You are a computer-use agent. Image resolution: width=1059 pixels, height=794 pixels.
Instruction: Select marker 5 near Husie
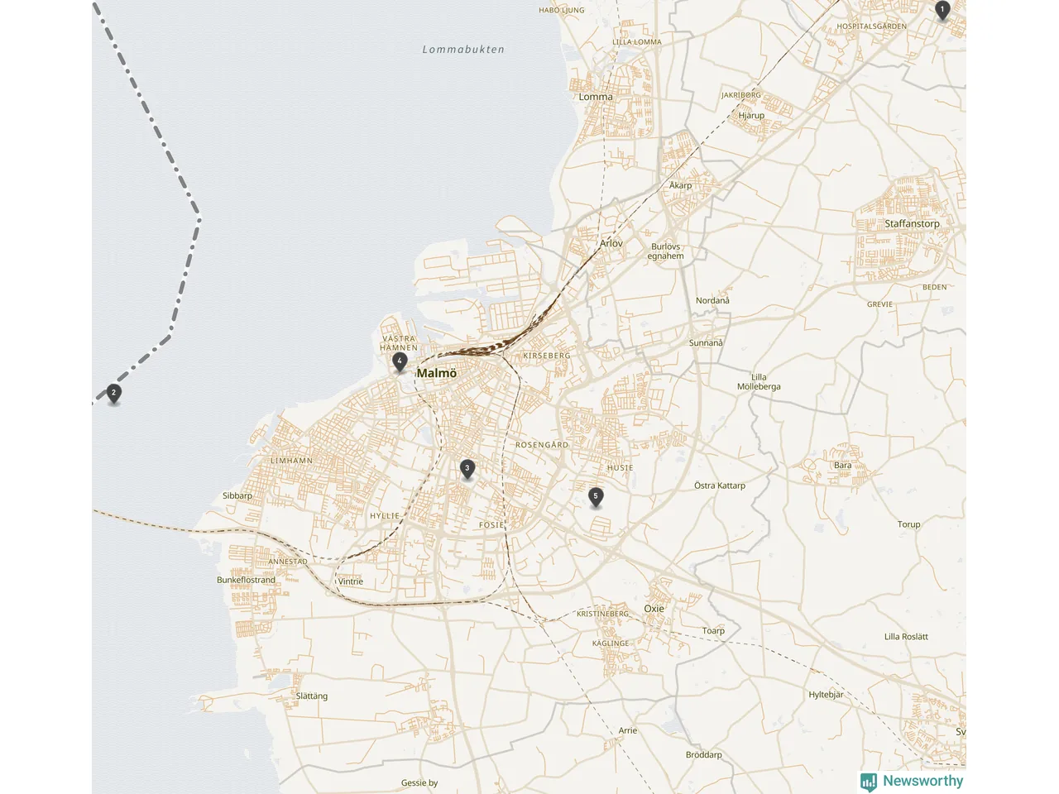pyautogui.click(x=595, y=497)
